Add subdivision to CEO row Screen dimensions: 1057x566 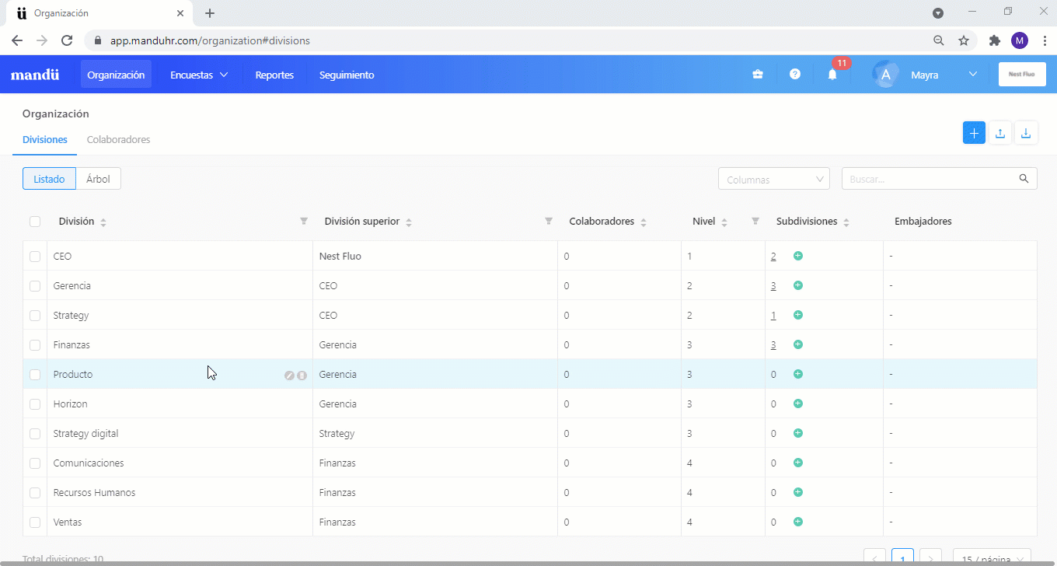(798, 256)
